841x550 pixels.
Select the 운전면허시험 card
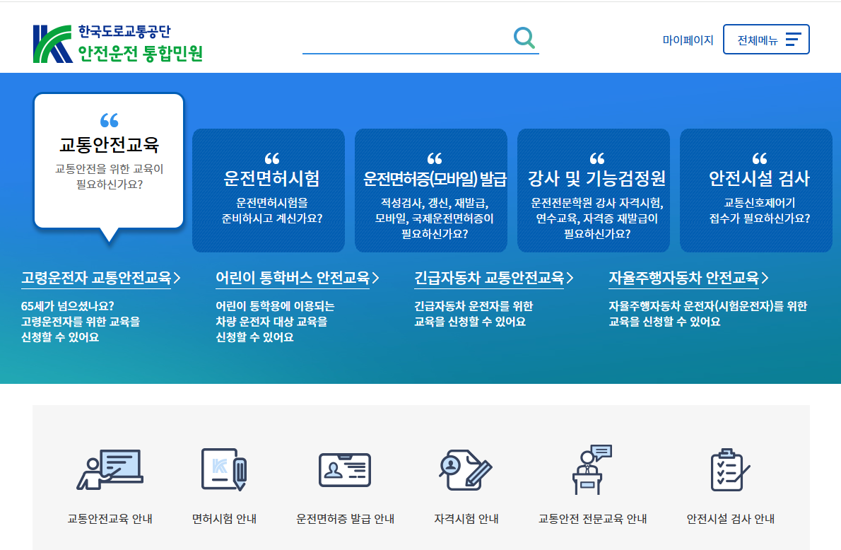(x=269, y=189)
